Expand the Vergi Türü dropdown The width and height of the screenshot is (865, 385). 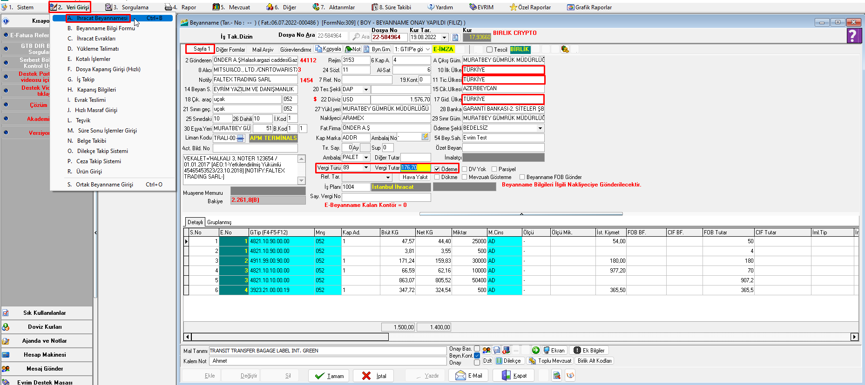(366, 168)
